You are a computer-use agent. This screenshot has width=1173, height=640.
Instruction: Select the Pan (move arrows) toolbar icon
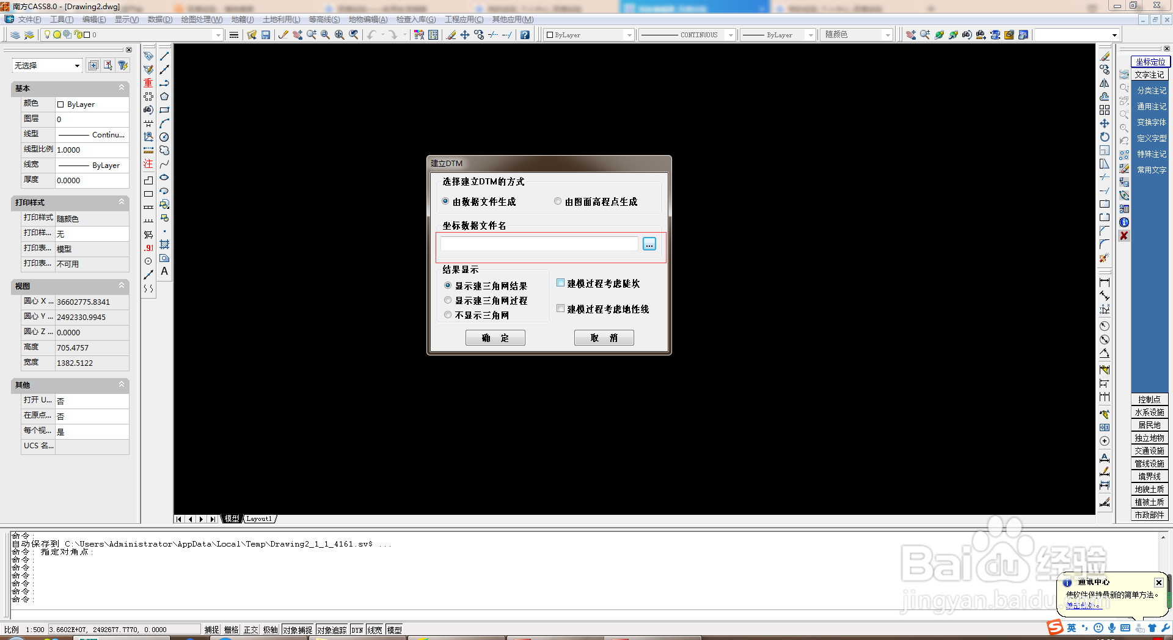(x=465, y=35)
